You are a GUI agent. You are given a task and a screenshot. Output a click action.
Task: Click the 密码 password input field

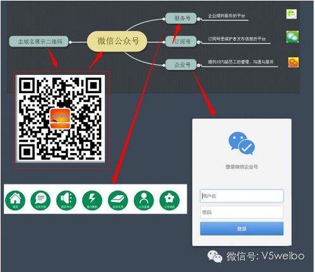[x=242, y=212]
